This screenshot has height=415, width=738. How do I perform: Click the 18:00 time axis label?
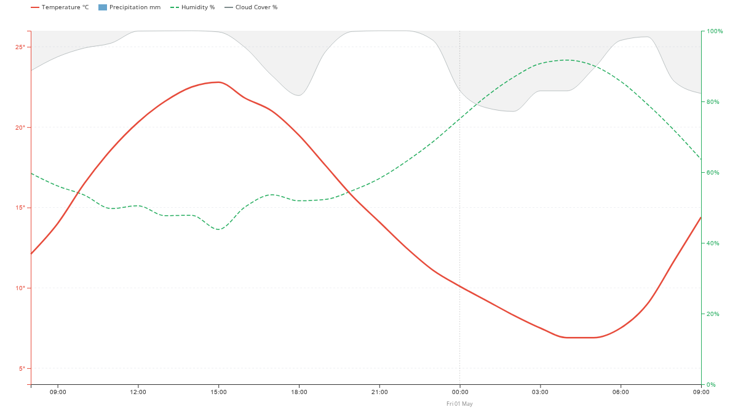pos(299,392)
